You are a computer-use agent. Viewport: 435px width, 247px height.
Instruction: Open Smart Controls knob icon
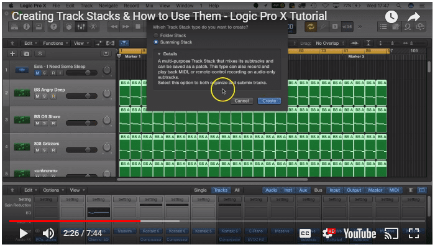point(69,27)
